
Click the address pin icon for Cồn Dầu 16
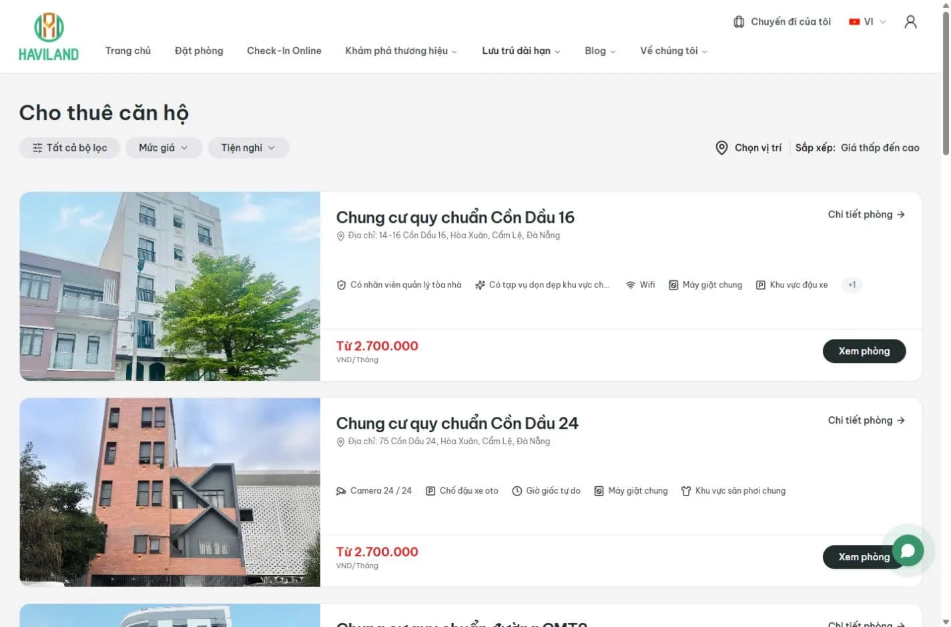[x=340, y=235]
